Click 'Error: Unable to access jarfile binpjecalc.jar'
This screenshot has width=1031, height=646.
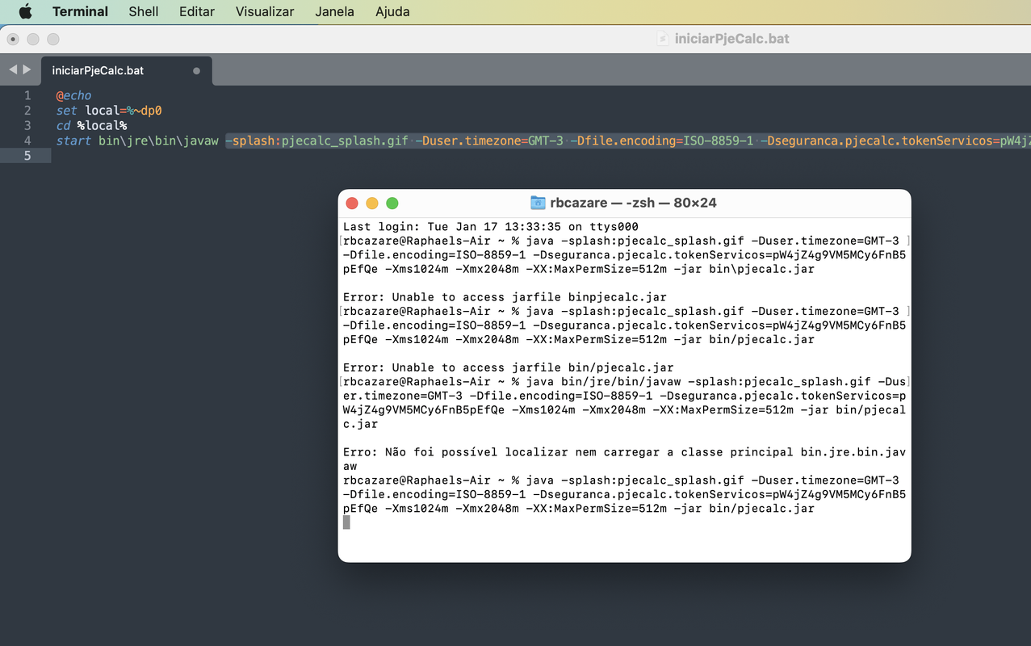pos(505,297)
